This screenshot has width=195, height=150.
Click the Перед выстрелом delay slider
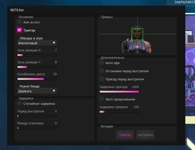37,116
